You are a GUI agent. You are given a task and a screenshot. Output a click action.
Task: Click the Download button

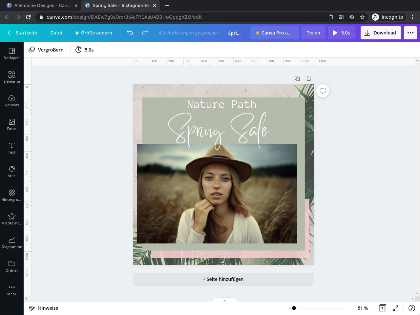point(381,33)
